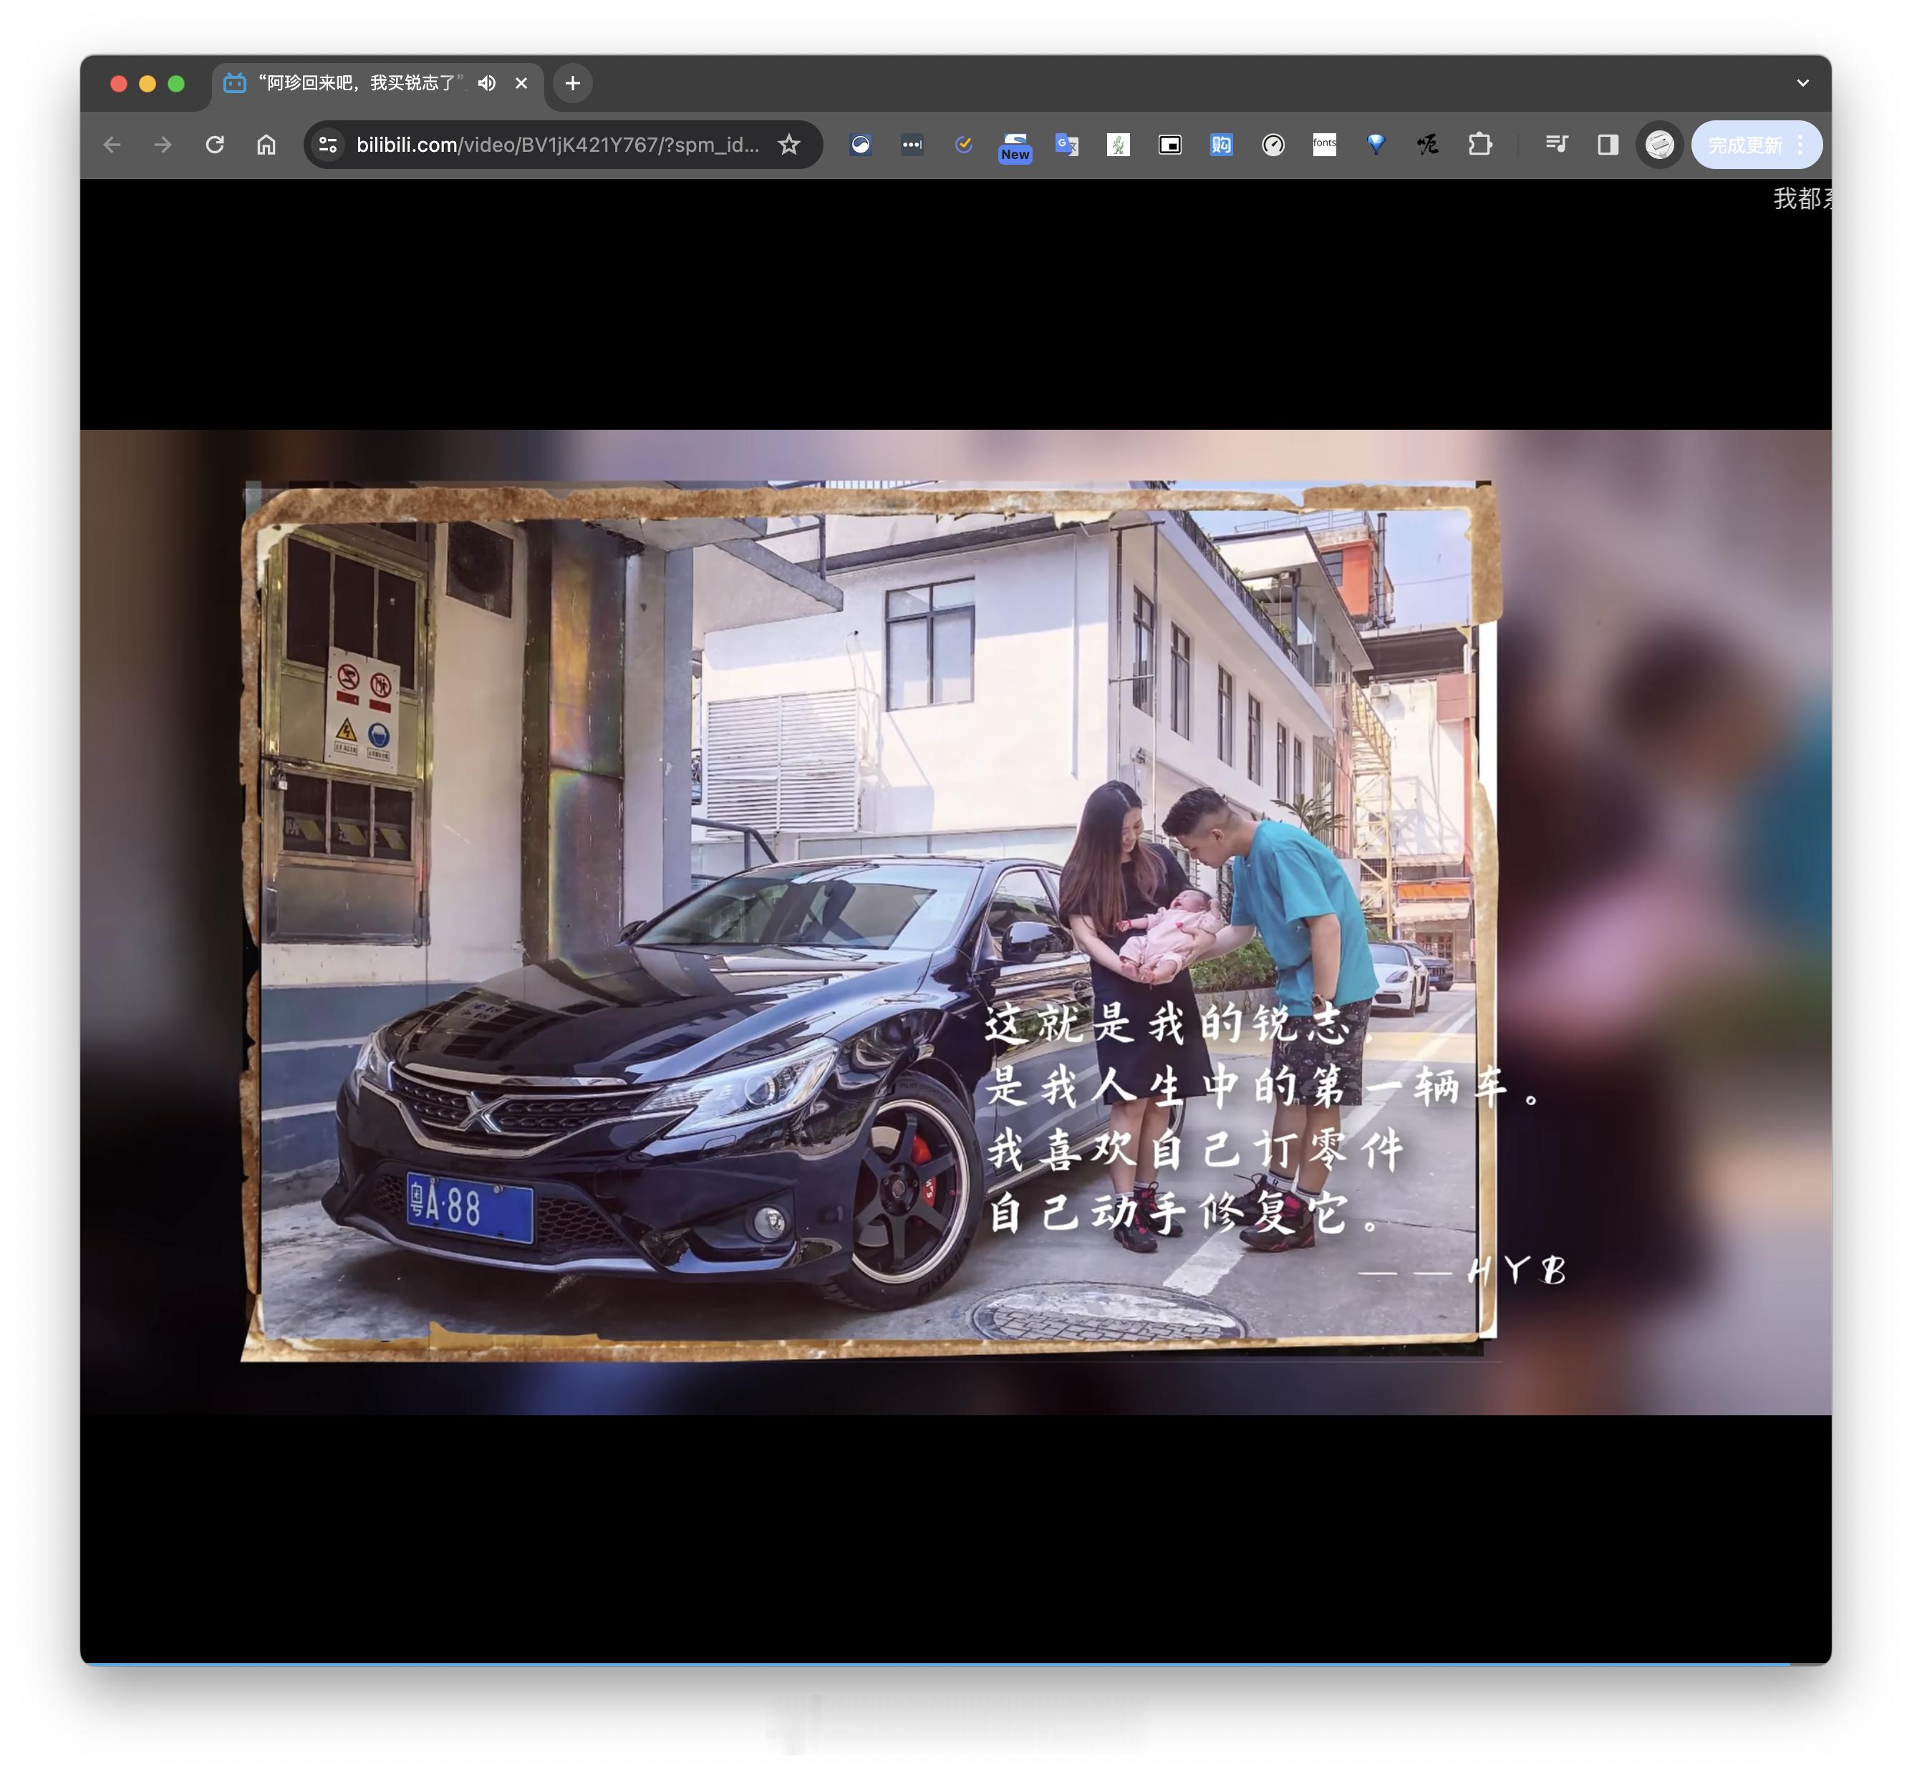1912x1772 pixels.
Task: Toggle the browser side panel
Action: coord(1608,145)
